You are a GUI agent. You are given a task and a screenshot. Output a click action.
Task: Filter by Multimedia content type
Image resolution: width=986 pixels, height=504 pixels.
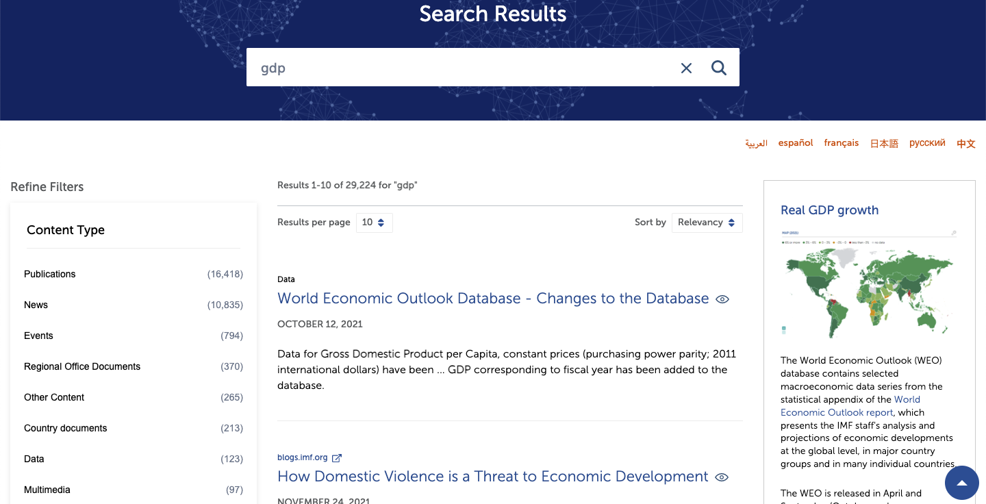pyautogui.click(x=134, y=490)
